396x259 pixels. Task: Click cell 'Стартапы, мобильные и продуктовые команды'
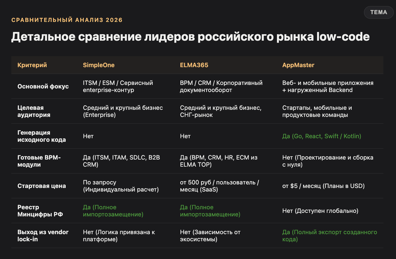click(317, 111)
